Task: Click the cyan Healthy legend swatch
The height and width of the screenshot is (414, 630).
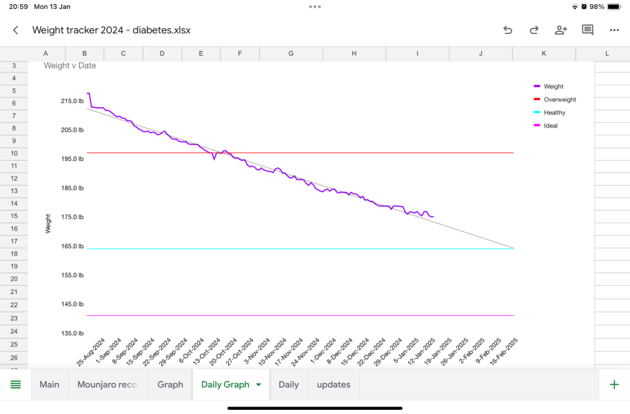Action: [x=537, y=112]
